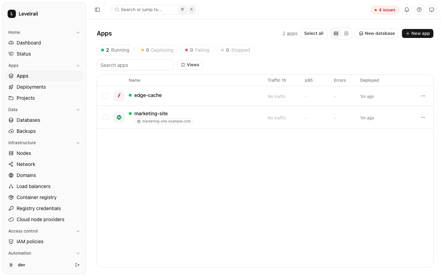This screenshot has height=276, width=442.
Task: Click the Search apps field
Action: (135, 65)
